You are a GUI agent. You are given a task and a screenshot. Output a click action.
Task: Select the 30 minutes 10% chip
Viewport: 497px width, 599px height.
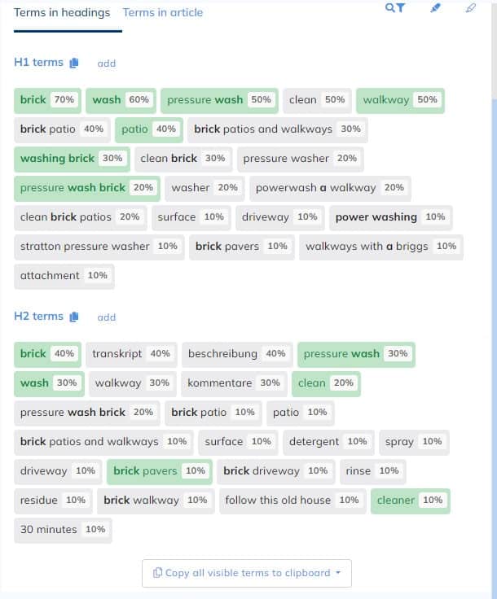tap(63, 531)
